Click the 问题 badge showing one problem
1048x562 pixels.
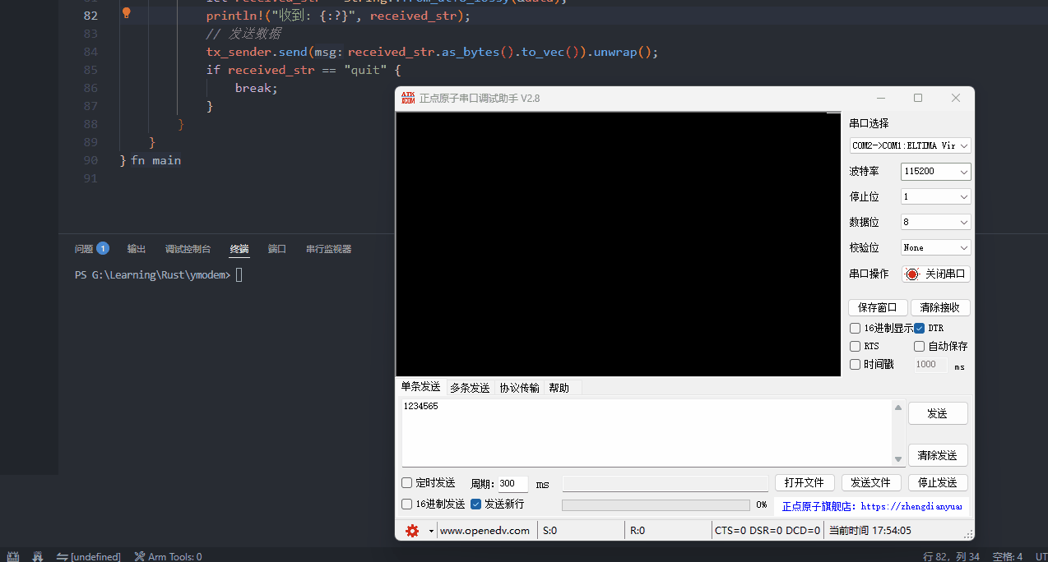[x=102, y=247]
